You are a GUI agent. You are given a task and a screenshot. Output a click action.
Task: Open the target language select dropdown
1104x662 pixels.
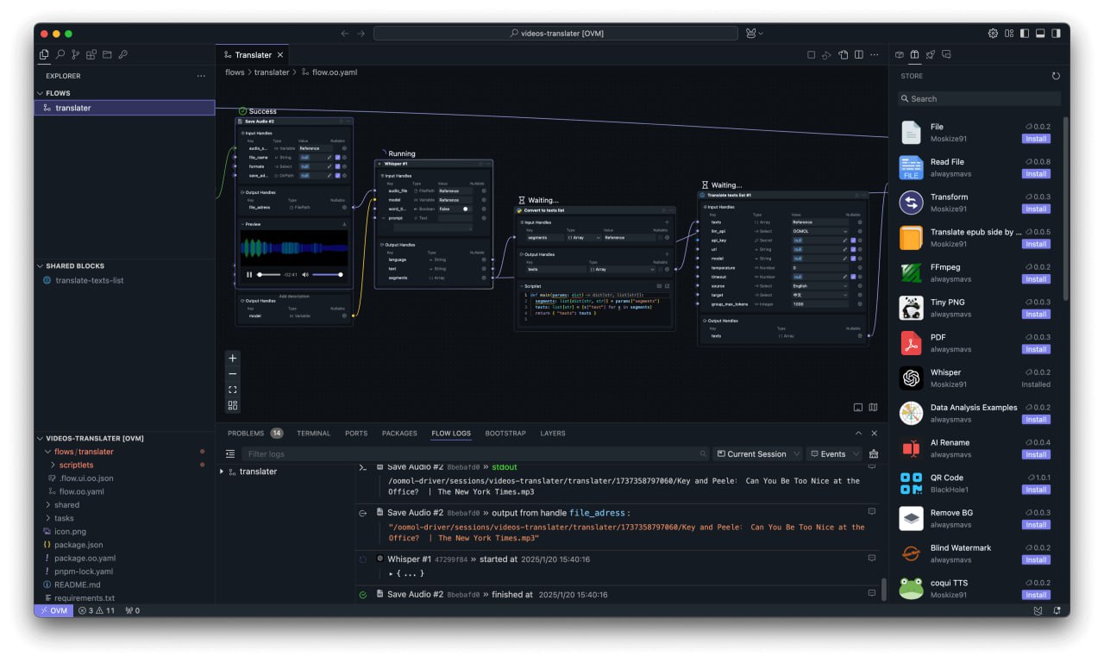pos(819,295)
